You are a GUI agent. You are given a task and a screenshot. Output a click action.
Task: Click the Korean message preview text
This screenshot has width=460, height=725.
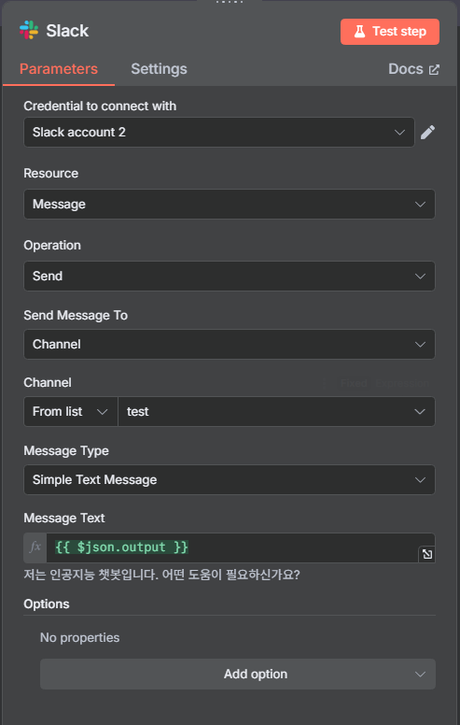(x=161, y=576)
